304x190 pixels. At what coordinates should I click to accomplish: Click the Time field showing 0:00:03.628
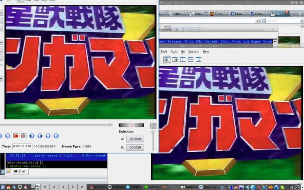(22, 146)
